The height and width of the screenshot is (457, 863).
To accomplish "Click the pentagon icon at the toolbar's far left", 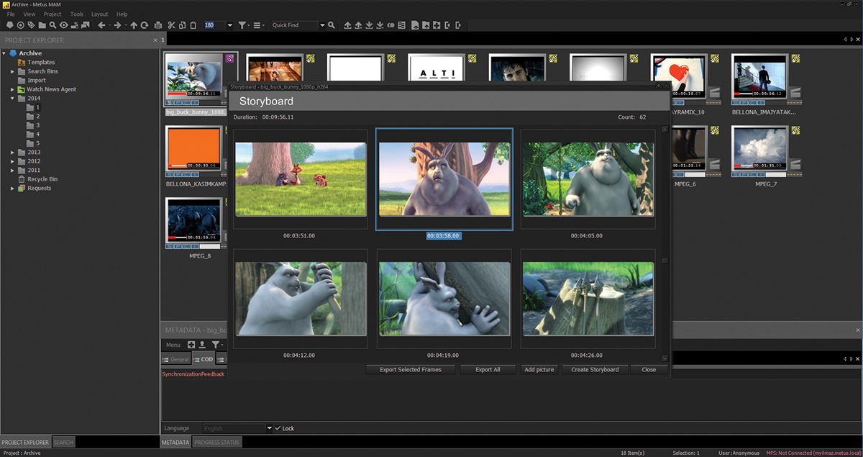I will pyautogui.click(x=10, y=25).
